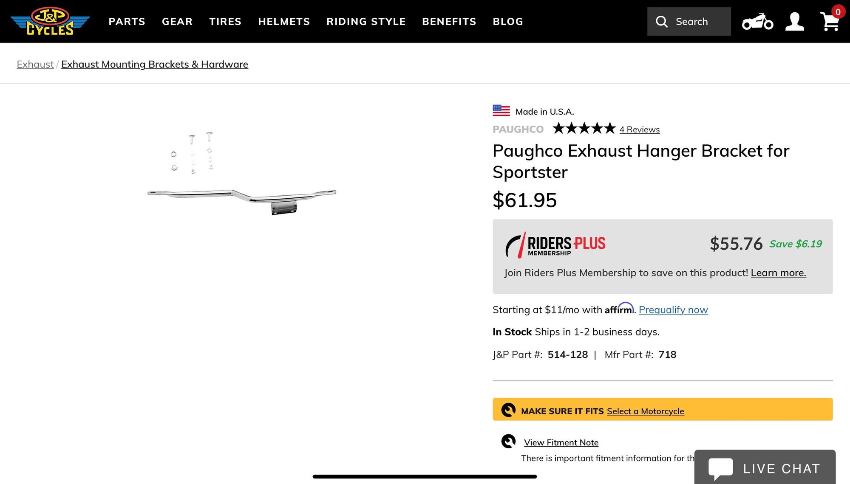Screen dimensions: 850x484
Task: Click Select a Motorcycle link
Action: click(645, 411)
